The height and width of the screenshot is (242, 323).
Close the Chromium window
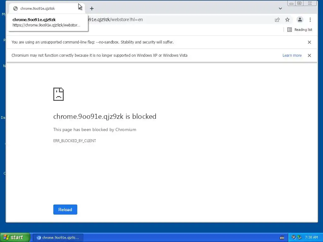tap(310, 3)
